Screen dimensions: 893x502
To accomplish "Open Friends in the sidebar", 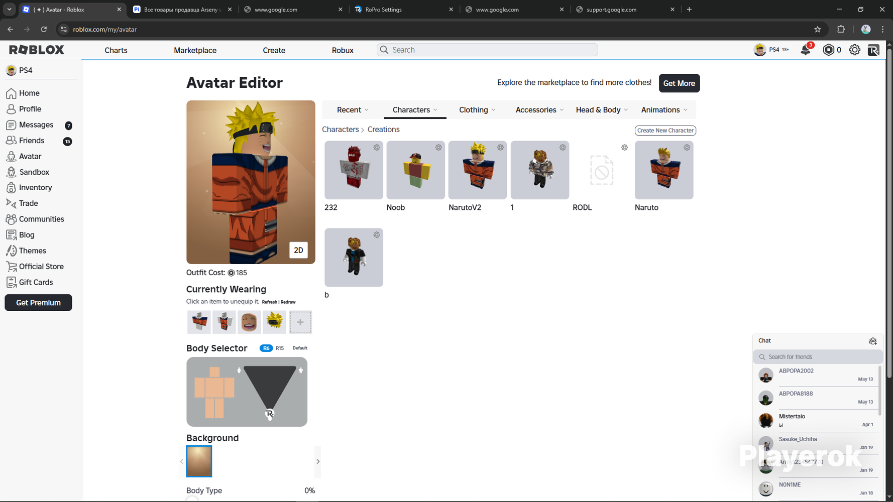I will tap(32, 141).
